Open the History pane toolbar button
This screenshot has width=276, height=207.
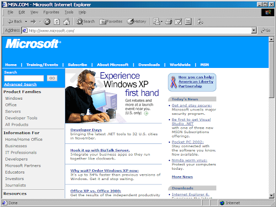136,22
